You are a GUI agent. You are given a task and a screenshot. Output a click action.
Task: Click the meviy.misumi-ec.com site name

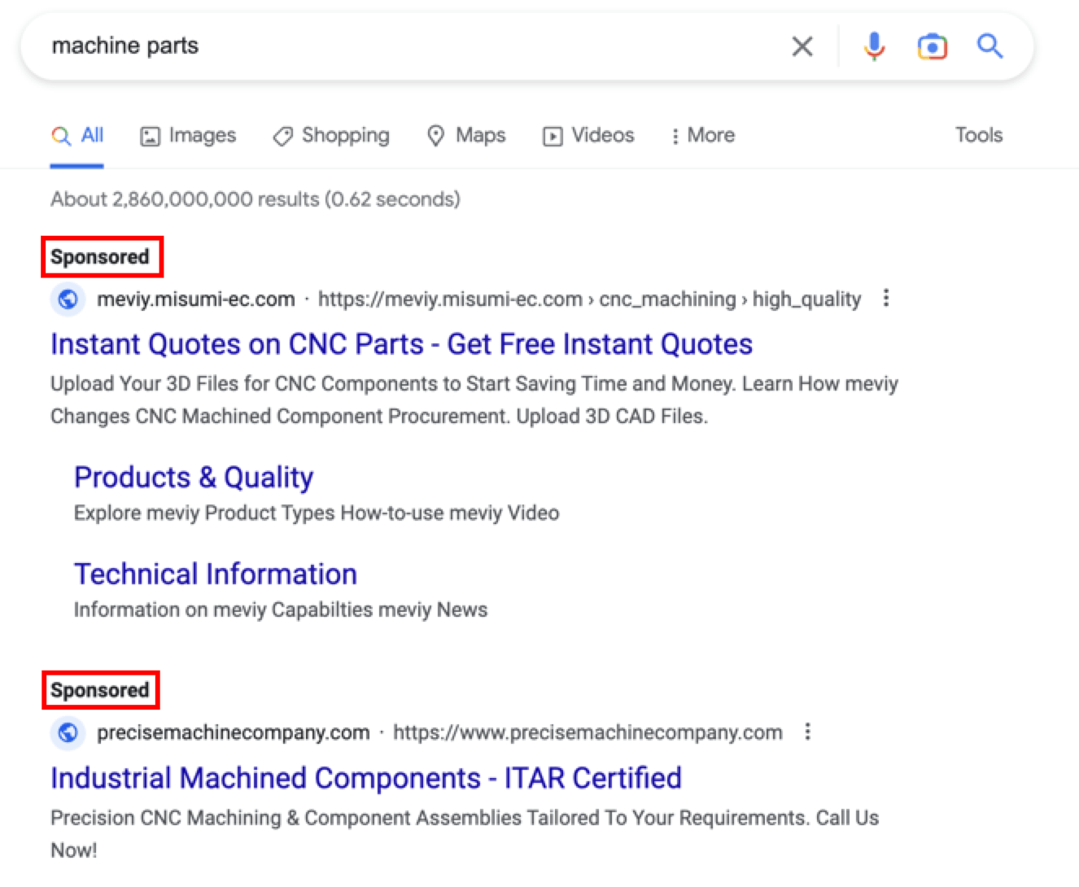click(x=196, y=299)
